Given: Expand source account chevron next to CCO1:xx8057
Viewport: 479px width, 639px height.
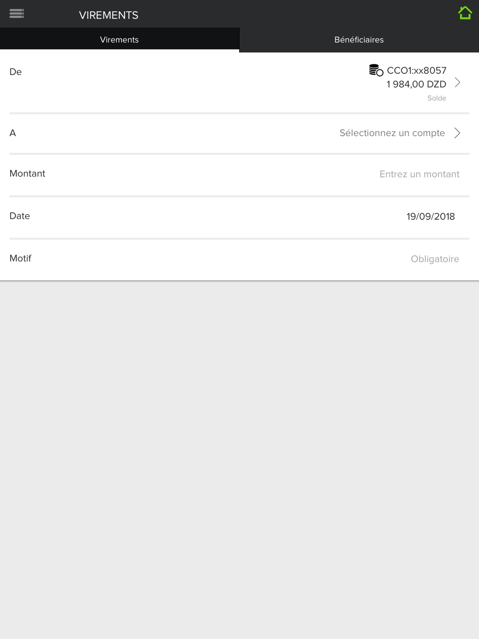Looking at the screenshot, I should click(457, 82).
